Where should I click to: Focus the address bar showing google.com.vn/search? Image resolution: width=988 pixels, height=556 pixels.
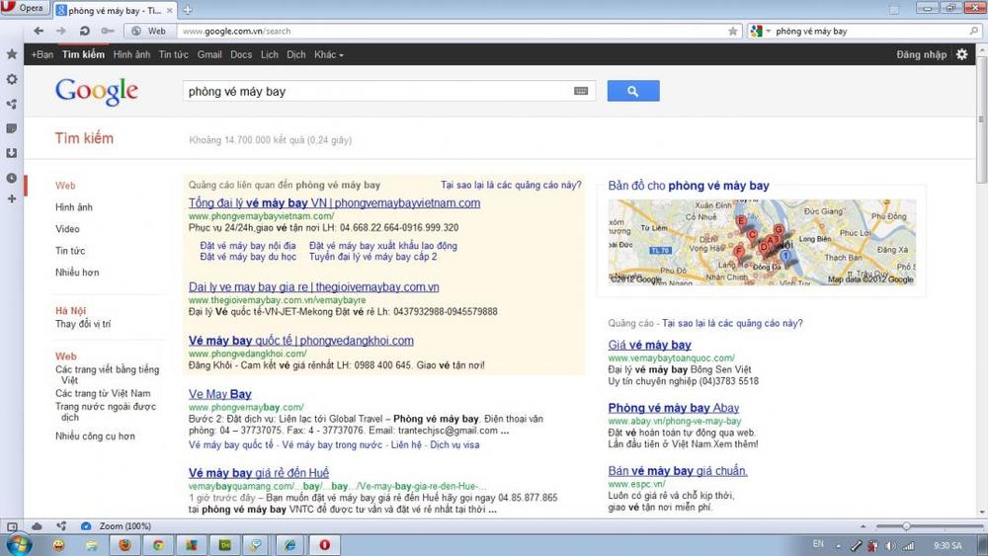(453, 31)
